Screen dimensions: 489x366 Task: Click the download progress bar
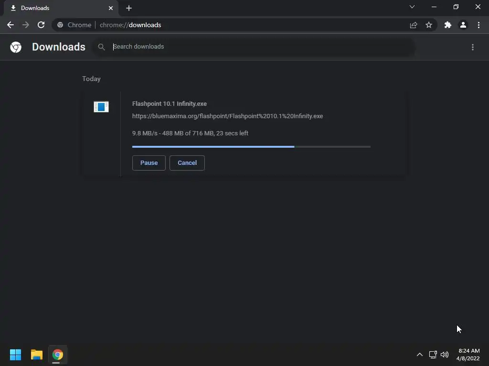tap(251, 147)
